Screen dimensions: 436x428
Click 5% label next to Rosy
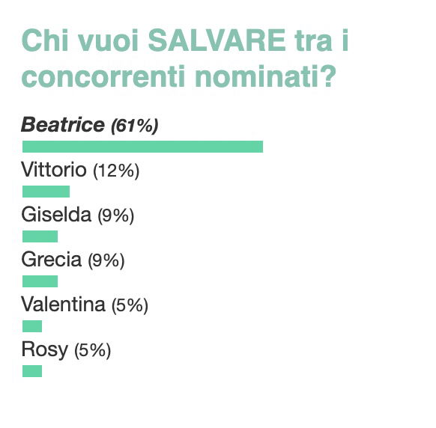click(x=93, y=350)
